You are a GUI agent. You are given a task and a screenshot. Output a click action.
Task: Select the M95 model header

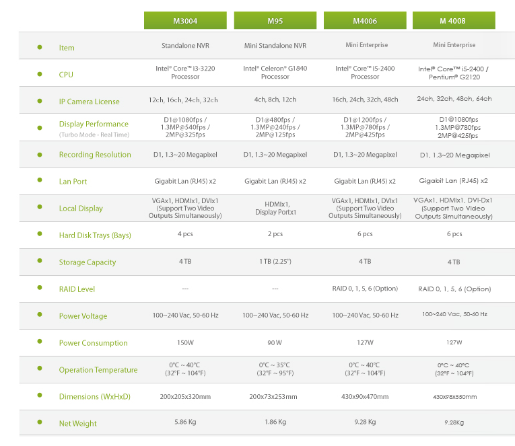[275, 20]
